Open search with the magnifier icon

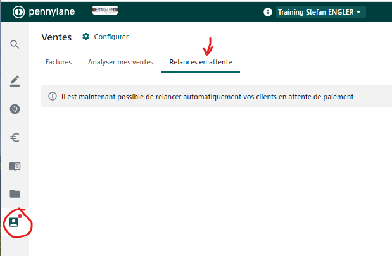point(15,44)
